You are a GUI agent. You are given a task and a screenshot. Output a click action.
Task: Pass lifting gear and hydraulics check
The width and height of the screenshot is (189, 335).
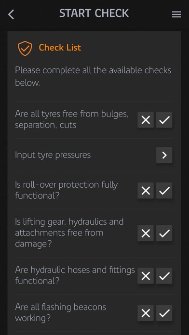[164, 233]
